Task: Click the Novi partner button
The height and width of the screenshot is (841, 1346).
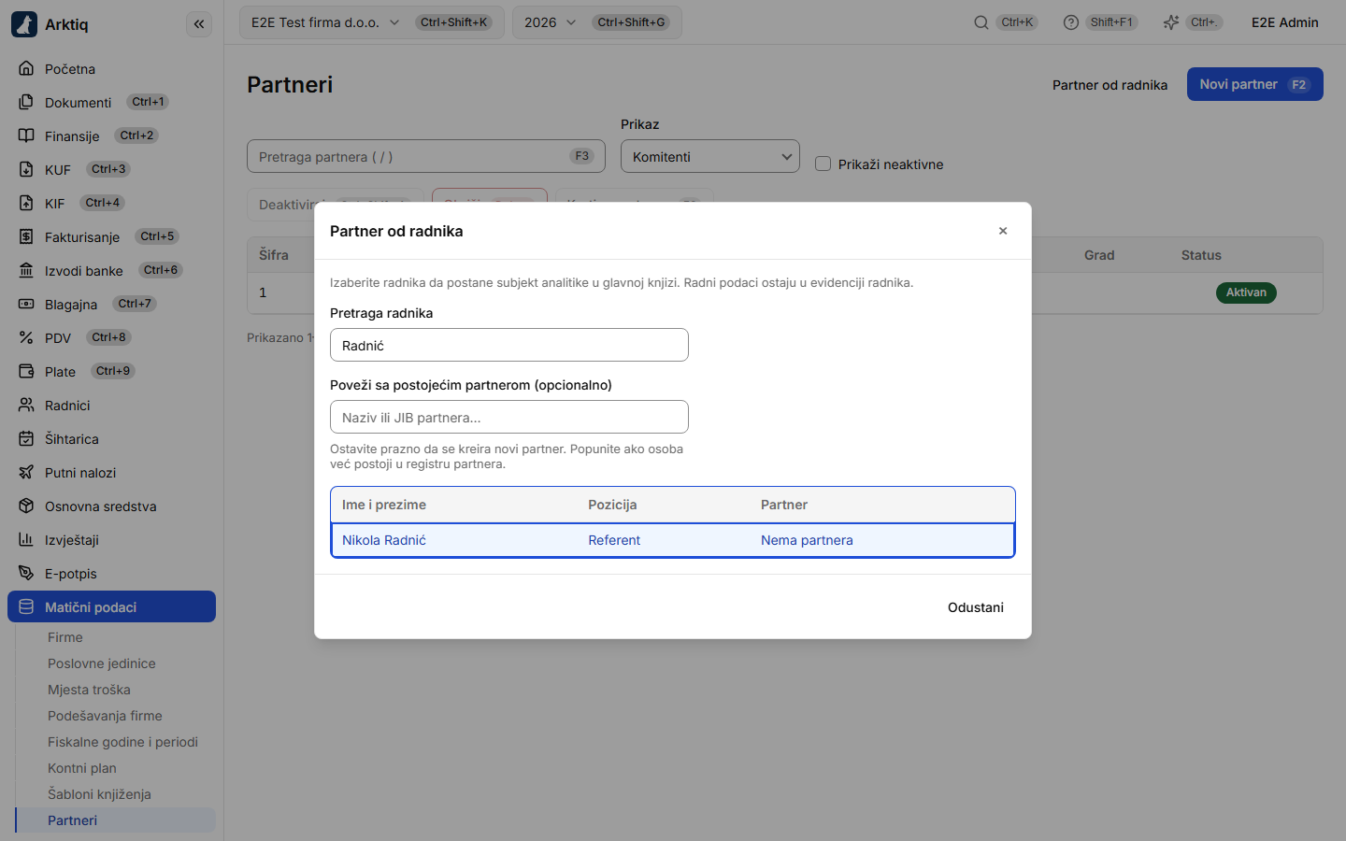Action: [x=1255, y=84]
